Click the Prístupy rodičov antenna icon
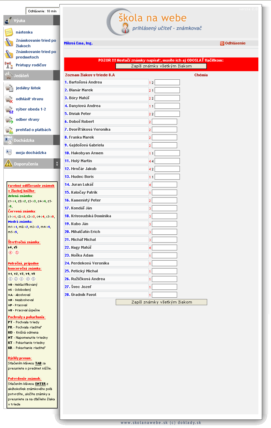Viewport: 271px width, 428px height. 9,65
